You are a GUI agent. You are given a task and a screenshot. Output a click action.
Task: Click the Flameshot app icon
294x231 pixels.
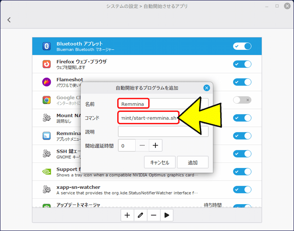(x=47, y=82)
